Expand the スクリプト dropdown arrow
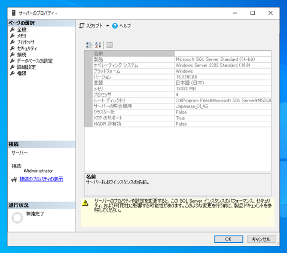This screenshot has width=287, height=253. [x=108, y=26]
